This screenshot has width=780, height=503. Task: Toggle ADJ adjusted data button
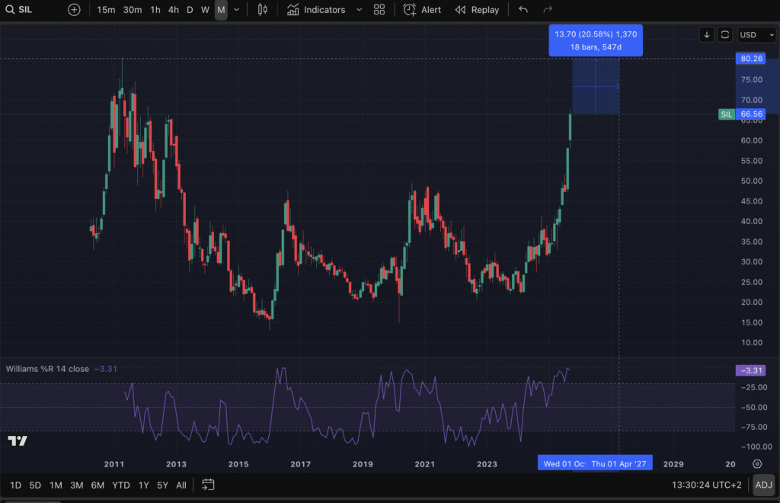(763, 485)
